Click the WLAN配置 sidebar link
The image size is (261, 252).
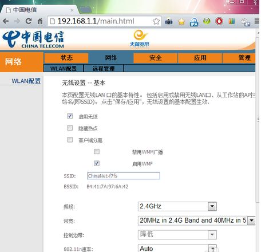26,81
